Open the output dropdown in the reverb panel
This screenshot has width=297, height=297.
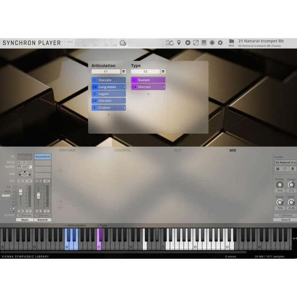285,215
